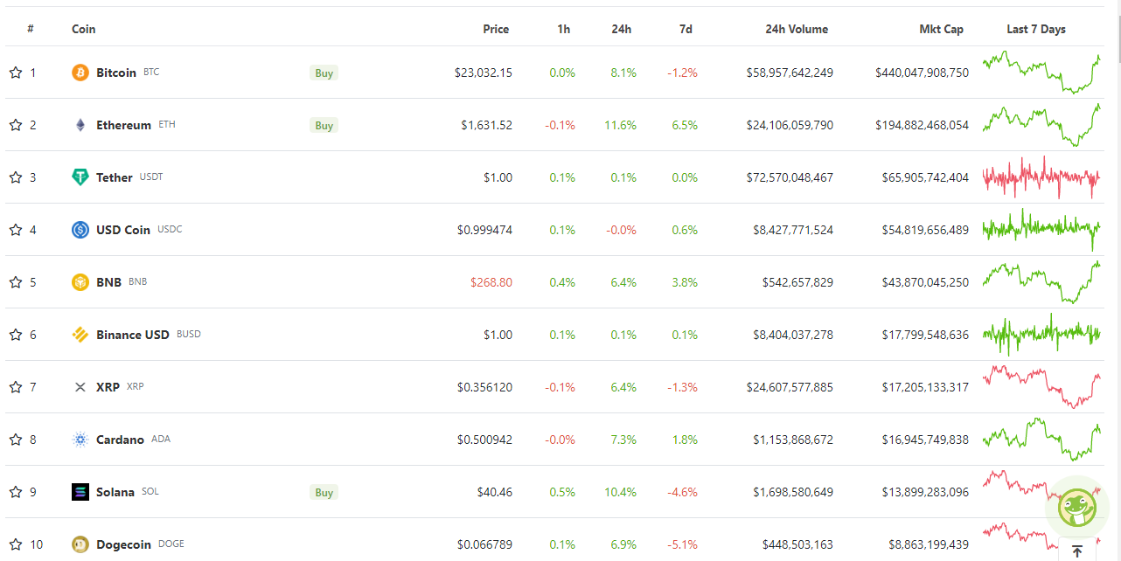Click BNB price $268.80
Image resolution: width=1121 pixels, height=561 pixels.
(491, 282)
